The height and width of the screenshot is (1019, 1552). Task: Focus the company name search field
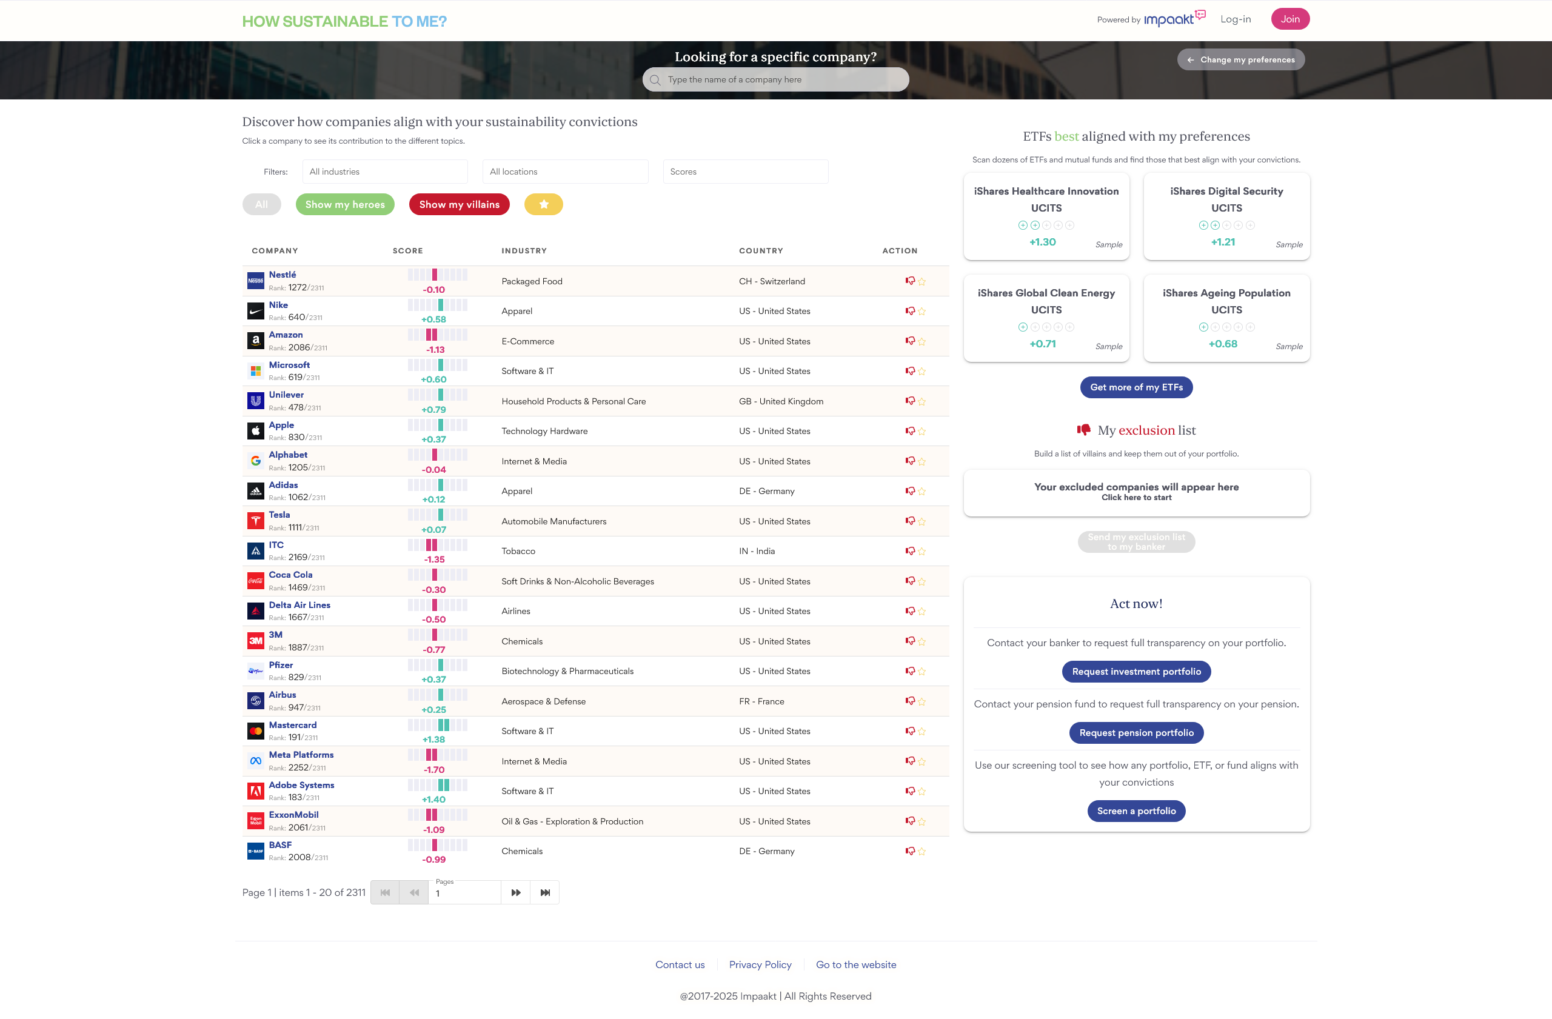(x=775, y=79)
